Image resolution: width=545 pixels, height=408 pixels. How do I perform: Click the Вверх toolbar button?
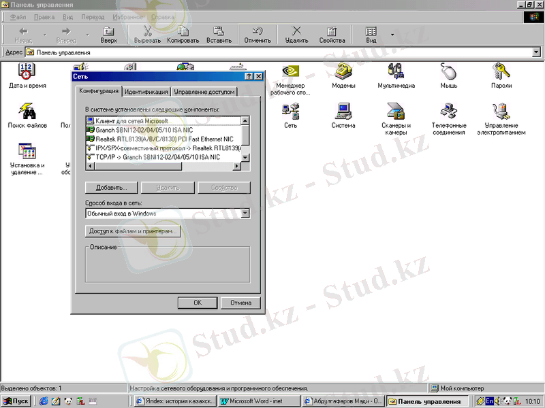click(x=108, y=35)
